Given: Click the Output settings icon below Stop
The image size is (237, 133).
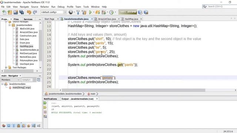Looking at the screenshot, I should tap(45, 116).
